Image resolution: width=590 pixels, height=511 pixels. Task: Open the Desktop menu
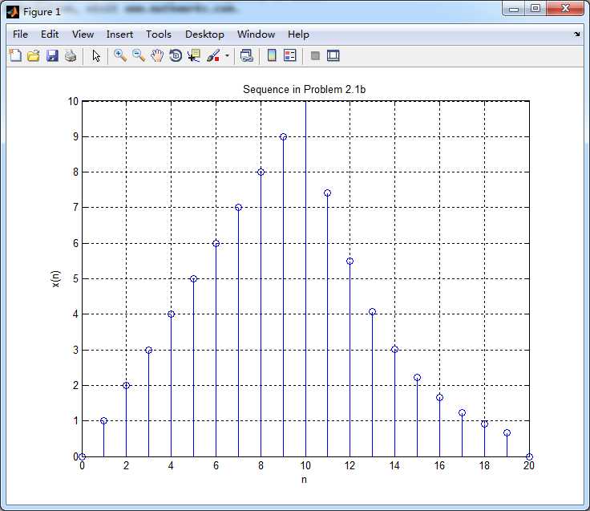[204, 34]
